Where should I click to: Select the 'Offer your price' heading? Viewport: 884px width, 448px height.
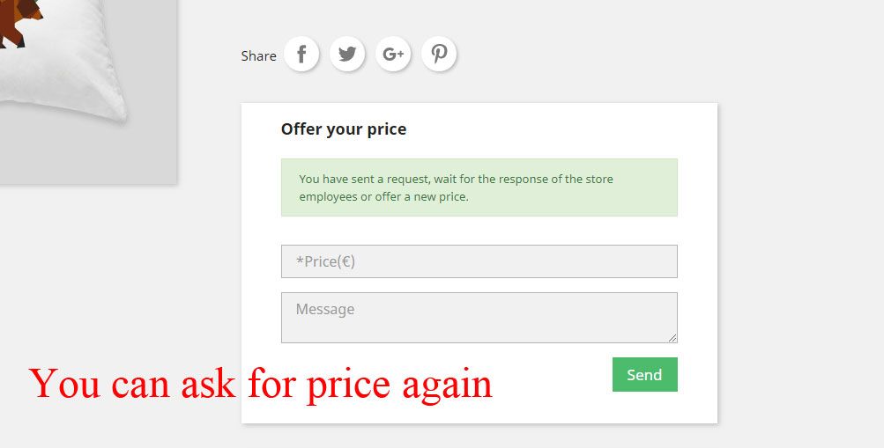pos(344,129)
